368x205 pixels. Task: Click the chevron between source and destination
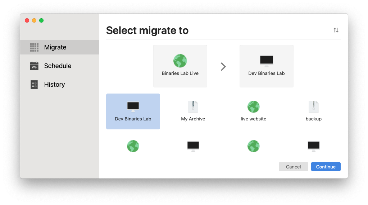223,67
